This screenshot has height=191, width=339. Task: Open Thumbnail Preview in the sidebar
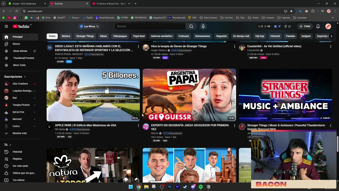coord(21,58)
